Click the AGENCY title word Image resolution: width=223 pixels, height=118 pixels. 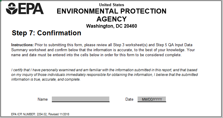click(111, 19)
